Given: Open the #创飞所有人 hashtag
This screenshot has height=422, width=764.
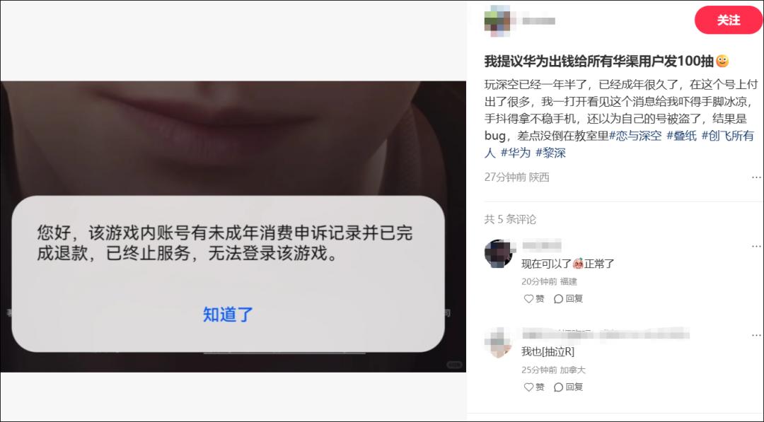Looking at the screenshot, I should tap(619, 144).
